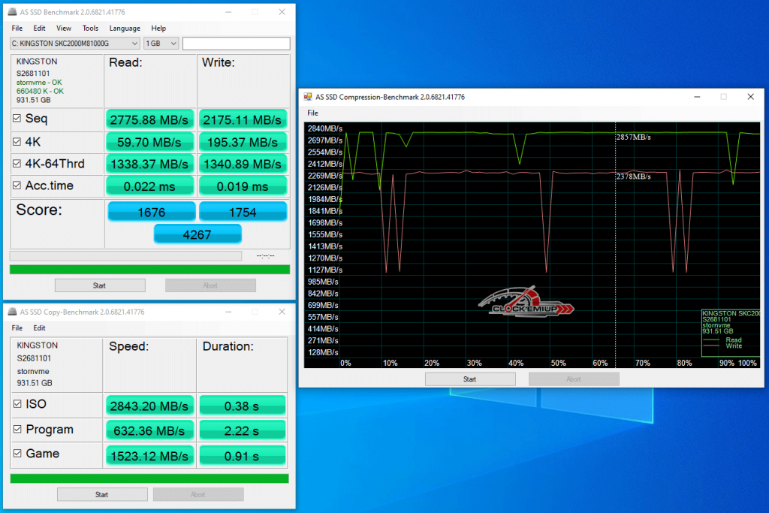
Task: Disable the Acc.time test checkbox
Action: click(17, 186)
